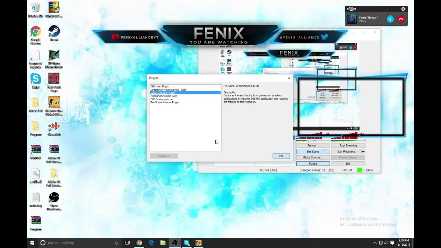Screen dimensions: 441x248
Task: Launch Google Chrome from the desktop
Action: point(35,35)
